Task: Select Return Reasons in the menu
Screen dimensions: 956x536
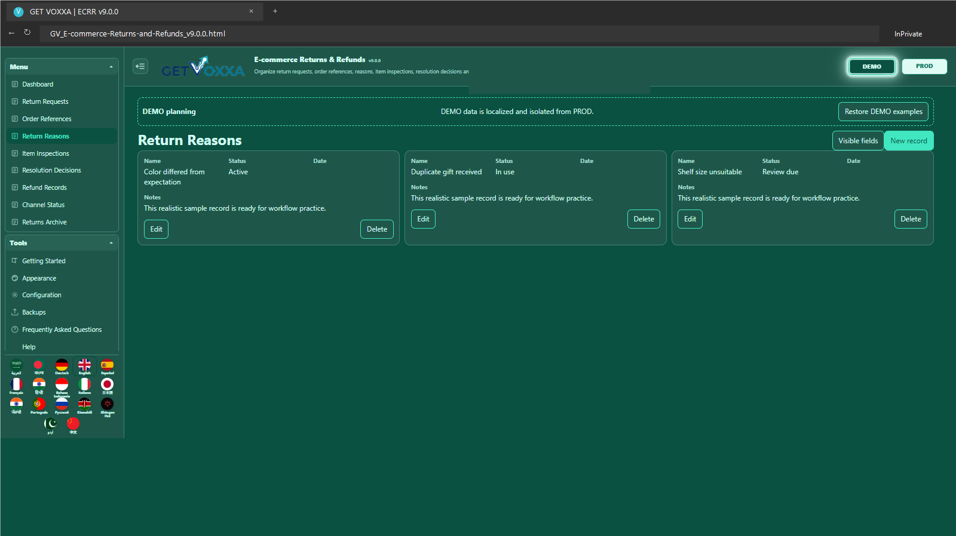Action: tap(62, 136)
